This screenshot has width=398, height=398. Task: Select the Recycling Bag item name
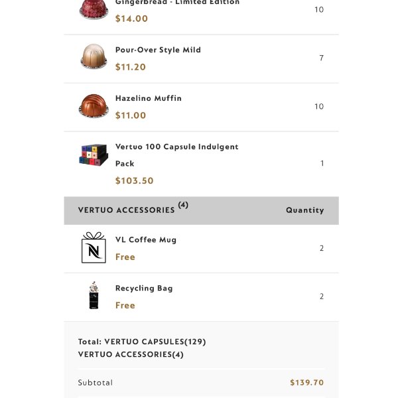(x=144, y=288)
